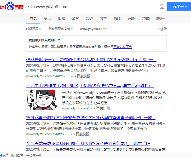This screenshot has width=191, height=158.
Task: Open 百度快照 for the hymzt result
Action: pyautogui.click(x=83, y=134)
